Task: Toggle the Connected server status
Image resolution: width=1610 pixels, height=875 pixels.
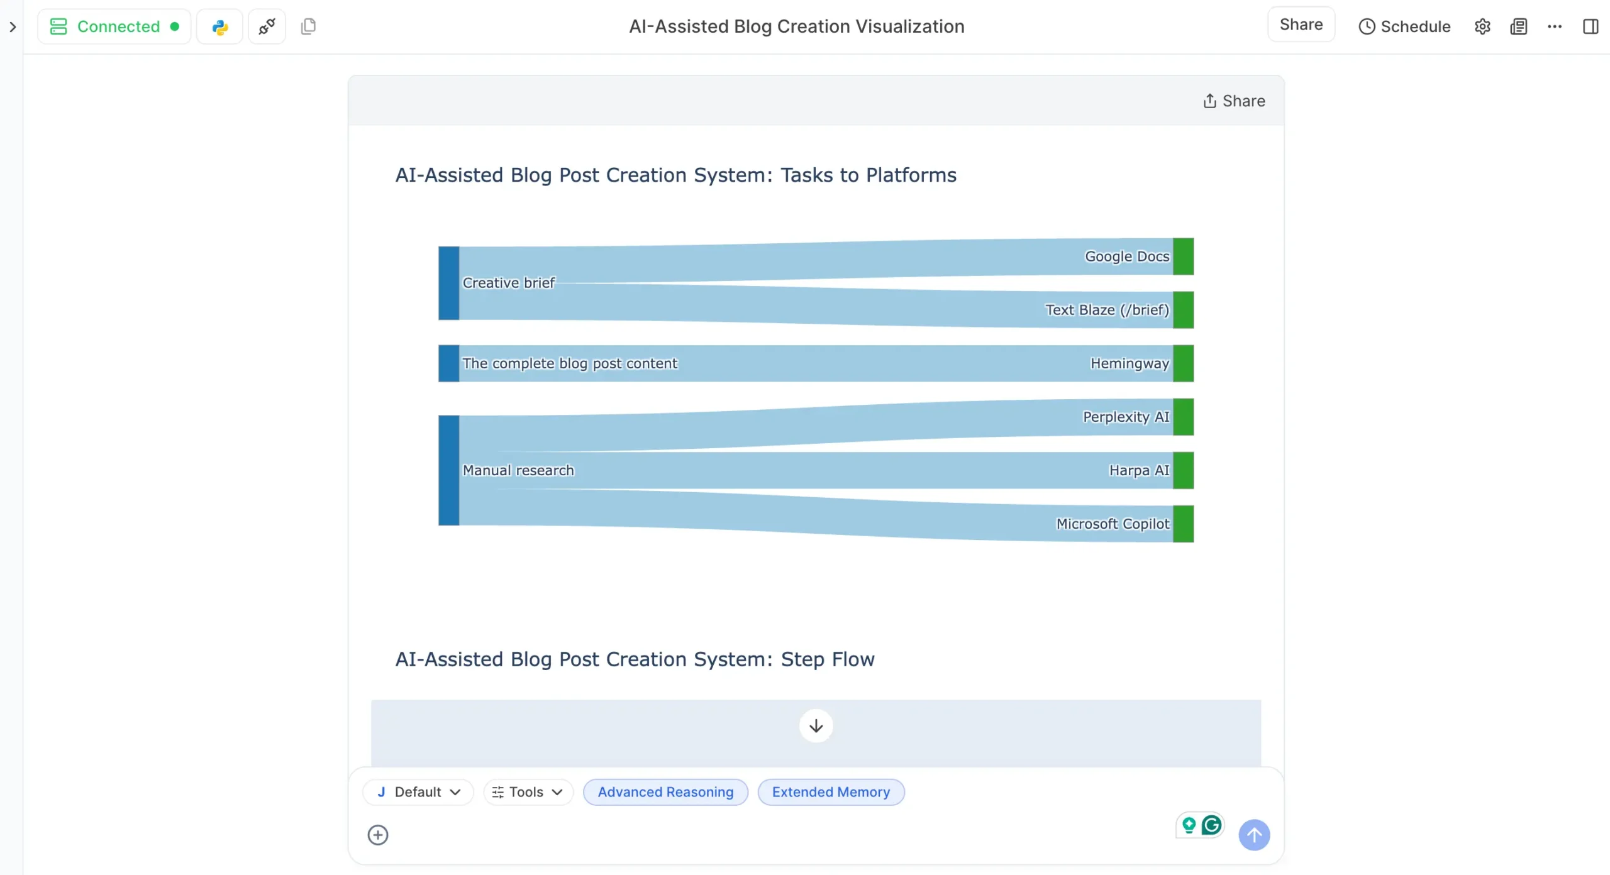Action: [x=114, y=26]
